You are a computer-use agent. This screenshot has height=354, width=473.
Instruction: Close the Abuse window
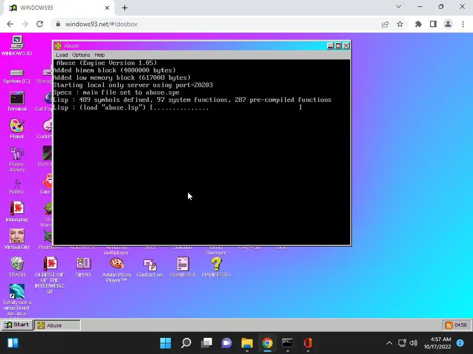[346, 46]
